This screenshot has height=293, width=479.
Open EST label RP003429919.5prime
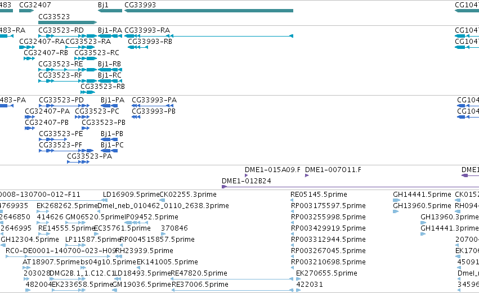[x=328, y=228]
